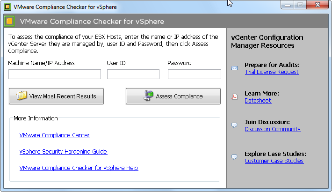Focus the Machine Name/IP Address field

55,74
